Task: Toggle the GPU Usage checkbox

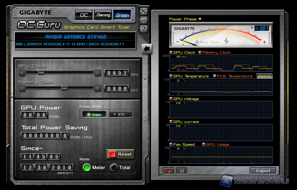Action: click(204, 145)
